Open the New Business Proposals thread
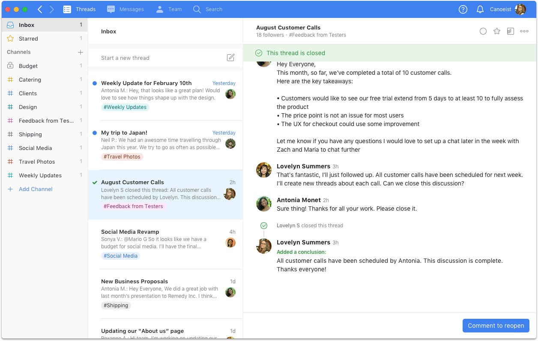538x341 pixels. (x=165, y=294)
